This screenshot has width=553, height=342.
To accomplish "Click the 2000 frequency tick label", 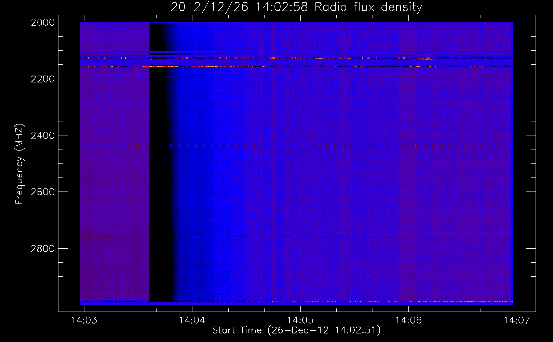I will (x=43, y=22).
